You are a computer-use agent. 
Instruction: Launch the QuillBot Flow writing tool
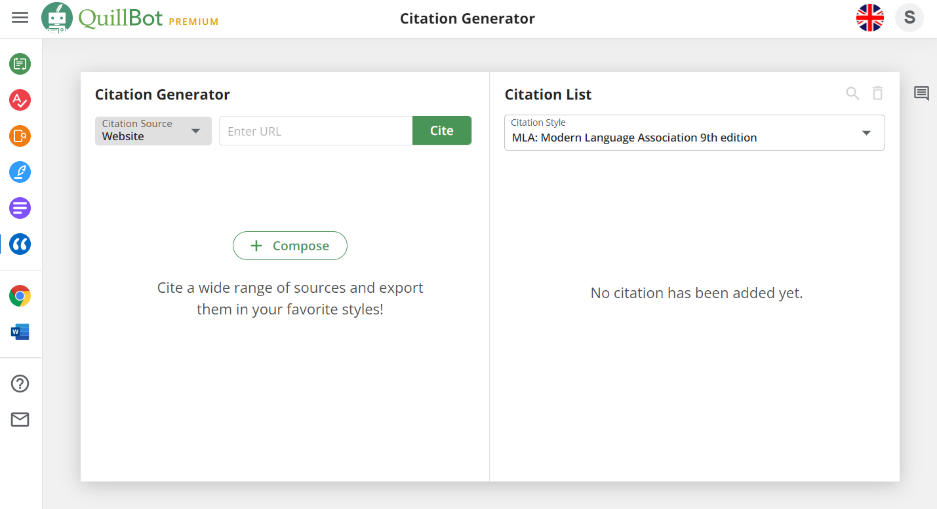(x=20, y=172)
